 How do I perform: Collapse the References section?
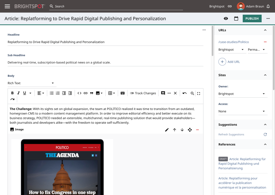click(265, 144)
